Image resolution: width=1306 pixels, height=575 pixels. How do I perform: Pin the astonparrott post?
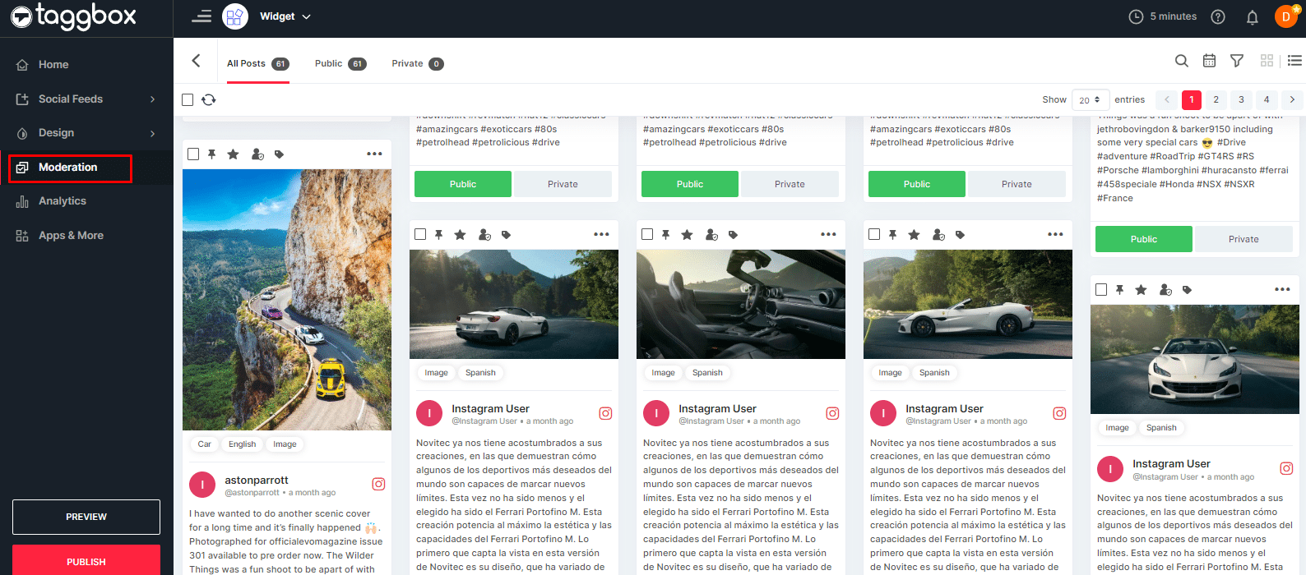pos(212,154)
